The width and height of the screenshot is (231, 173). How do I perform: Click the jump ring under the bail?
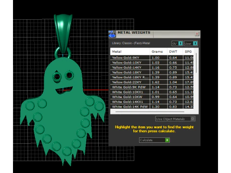pyautogui.click(x=63, y=53)
